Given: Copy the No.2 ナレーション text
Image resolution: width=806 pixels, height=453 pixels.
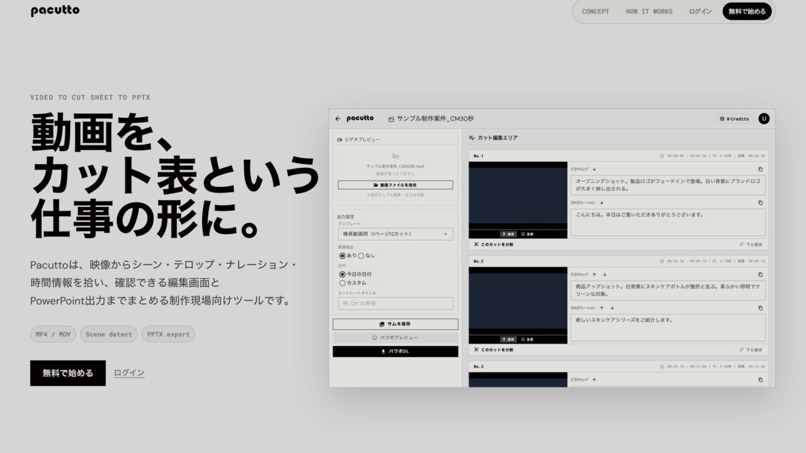Looking at the screenshot, I should click(761, 308).
